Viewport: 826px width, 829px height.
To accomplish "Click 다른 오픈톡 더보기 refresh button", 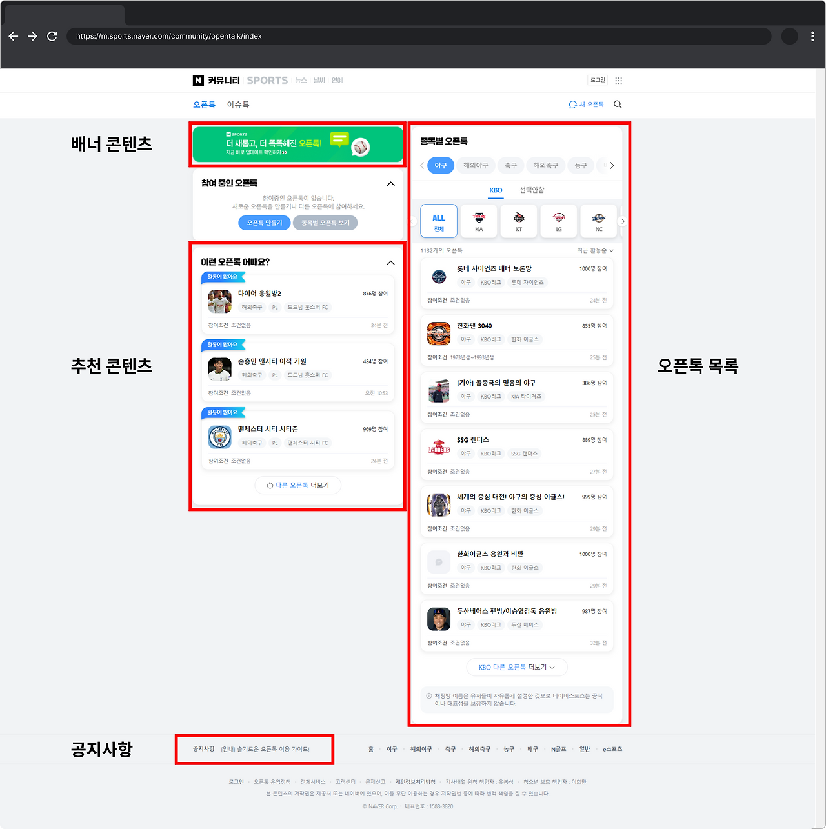I will point(298,485).
